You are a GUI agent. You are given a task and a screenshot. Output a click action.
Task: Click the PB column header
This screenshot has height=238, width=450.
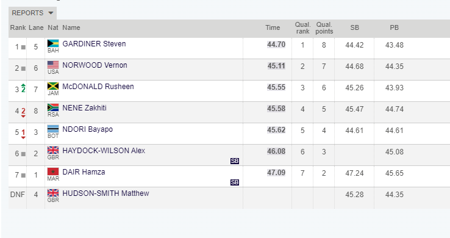[394, 27]
